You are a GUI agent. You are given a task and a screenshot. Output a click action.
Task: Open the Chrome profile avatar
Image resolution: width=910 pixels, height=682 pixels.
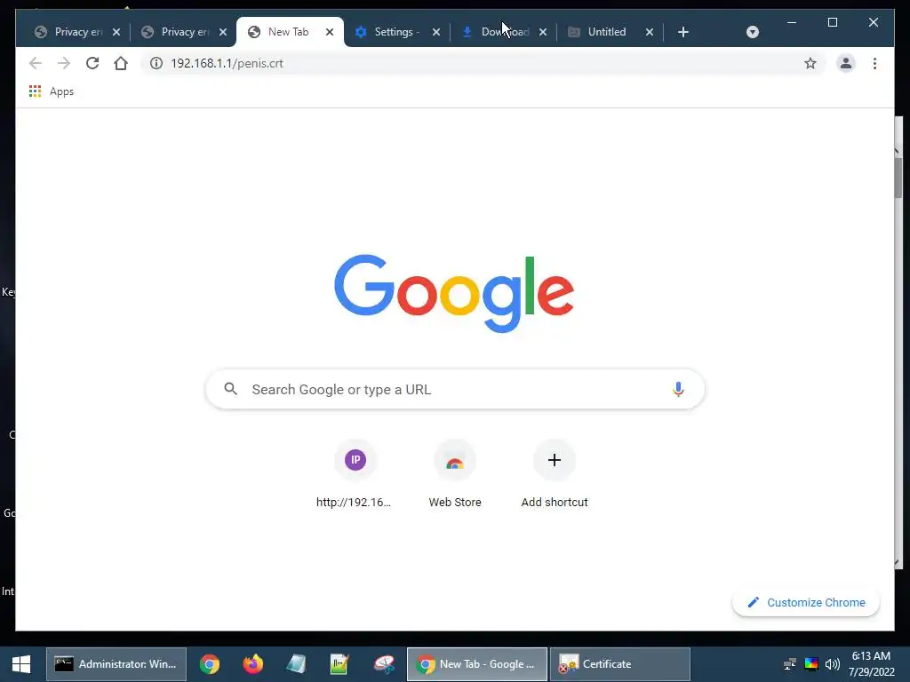coord(846,63)
